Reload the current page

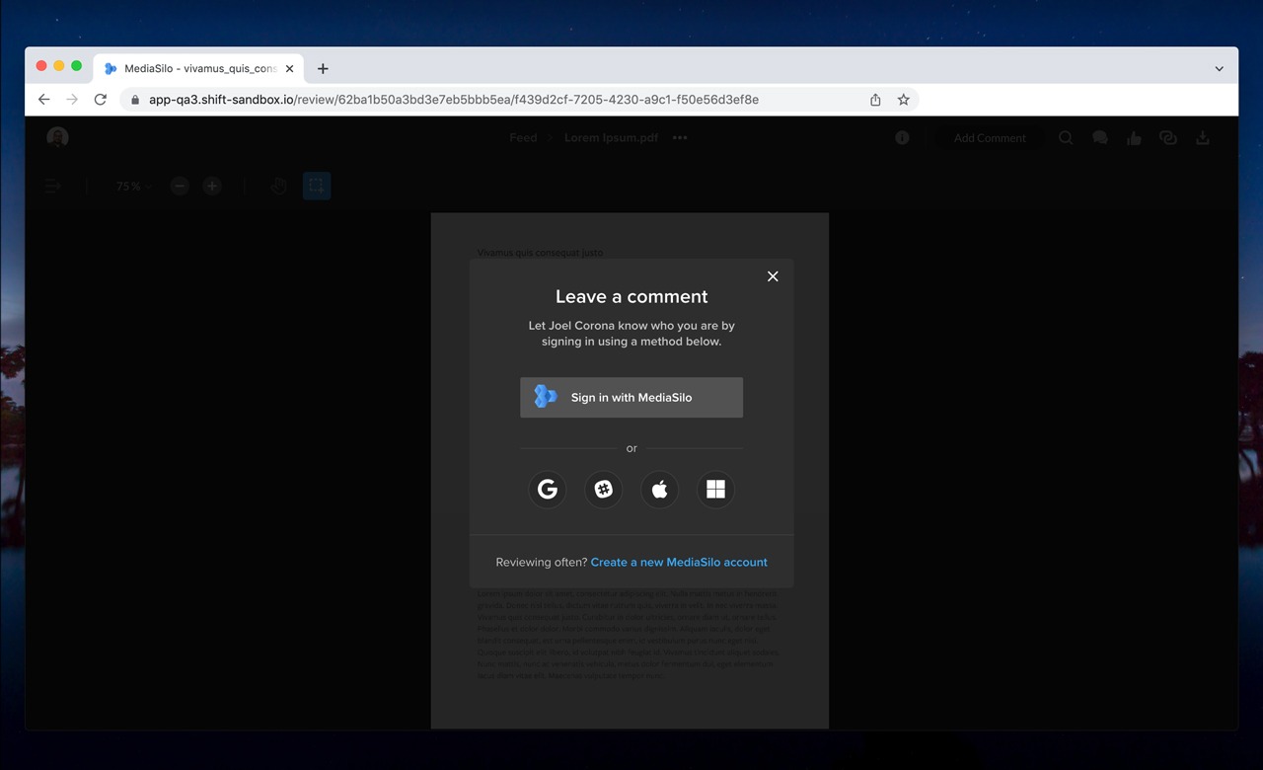pyautogui.click(x=100, y=100)
